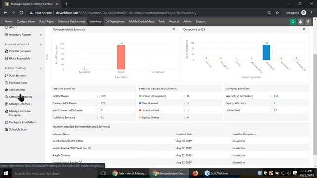This screenshot has width=317, height=178.
Task: Open the Mobile Device Mgmt tab
Action: [x=142, y=22]
